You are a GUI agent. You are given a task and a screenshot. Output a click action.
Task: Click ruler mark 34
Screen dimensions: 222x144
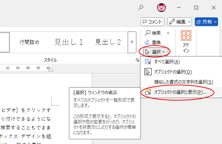18,68
